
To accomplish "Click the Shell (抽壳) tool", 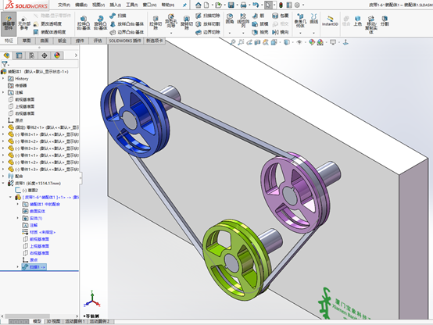I will [x=259, y=32].
